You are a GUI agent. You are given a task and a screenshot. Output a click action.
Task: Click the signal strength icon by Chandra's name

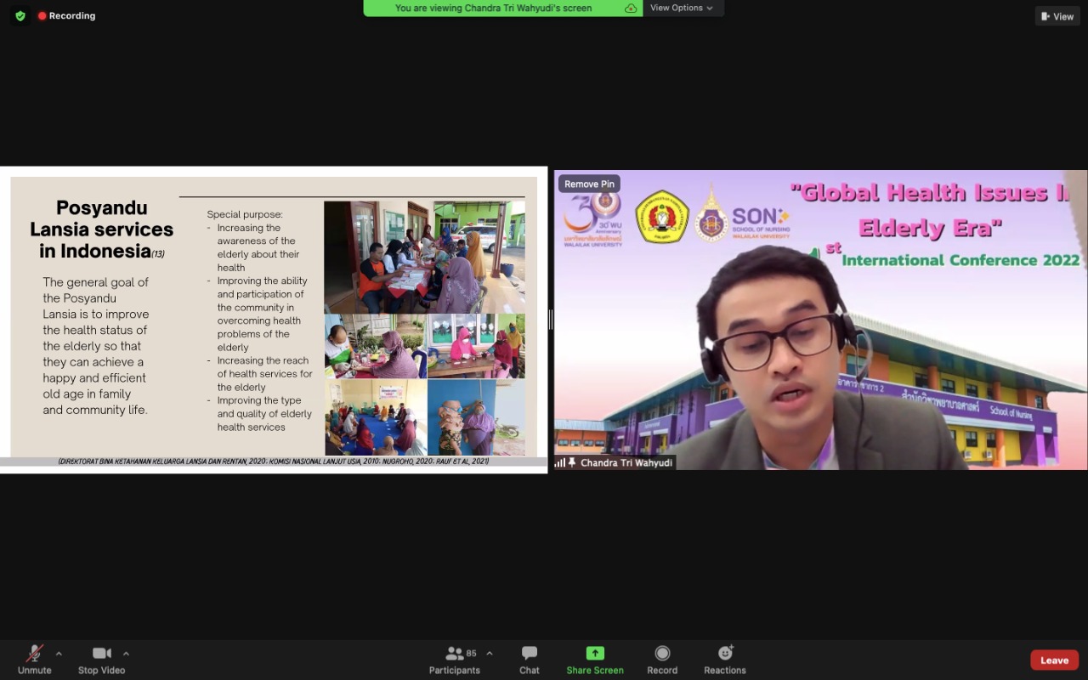pyautogui.click(x=560, y=463)
